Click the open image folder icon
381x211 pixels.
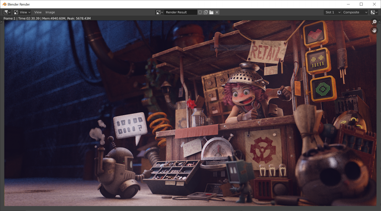[211, 12]
